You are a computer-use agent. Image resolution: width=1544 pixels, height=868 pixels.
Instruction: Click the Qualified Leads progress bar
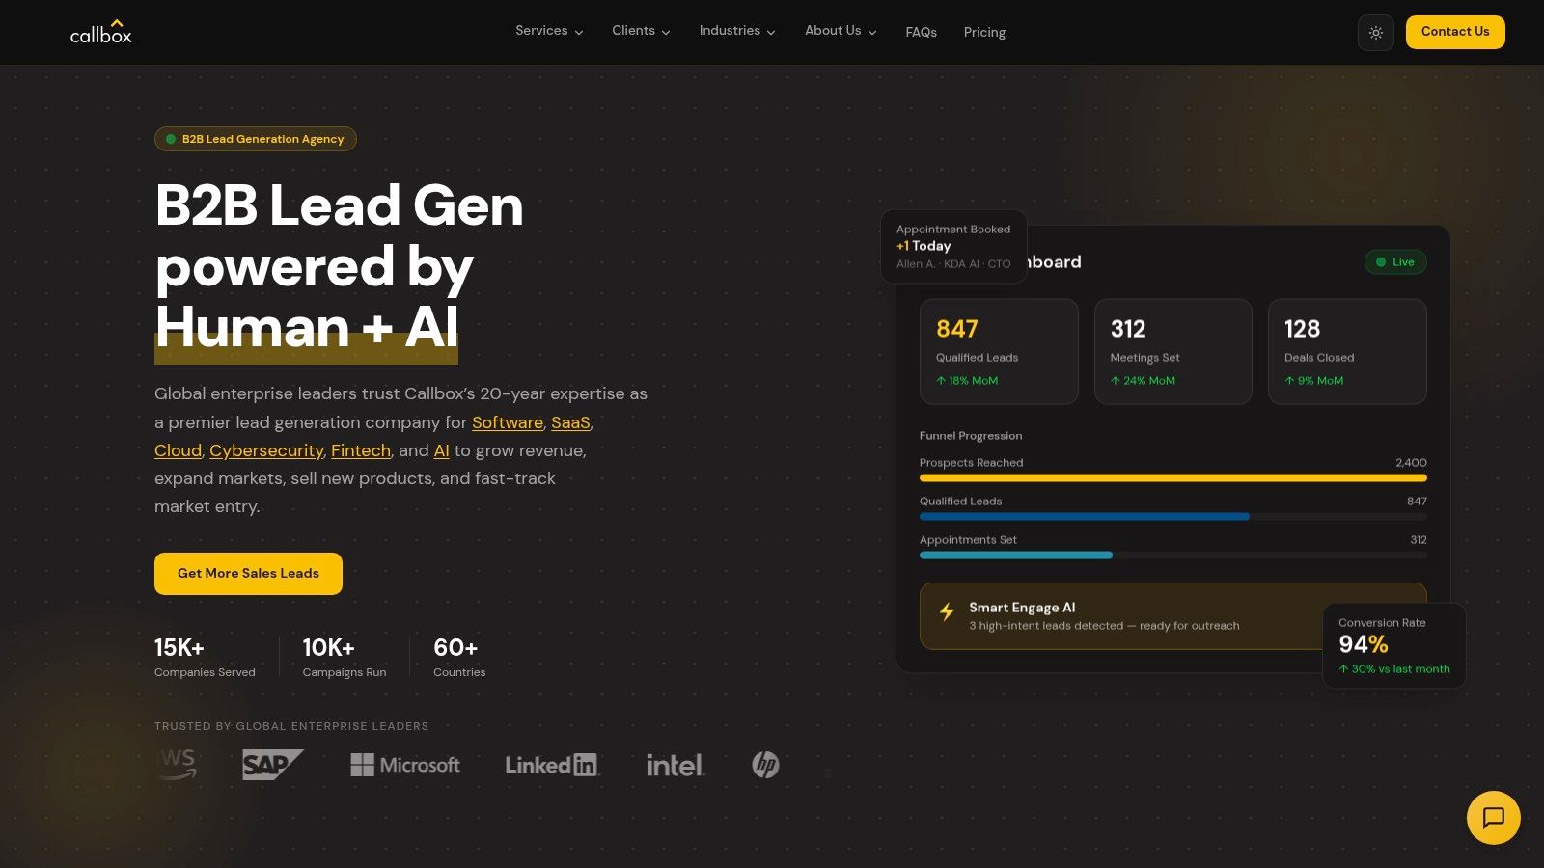[x=1173, y=517]
